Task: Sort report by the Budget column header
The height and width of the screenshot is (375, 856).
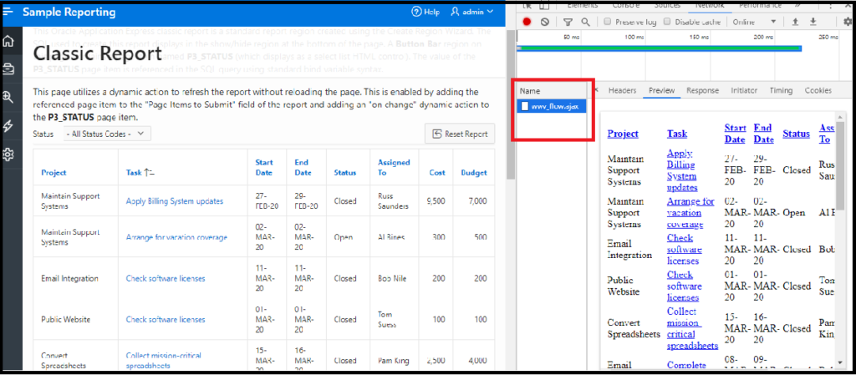Action: [474, 173]
